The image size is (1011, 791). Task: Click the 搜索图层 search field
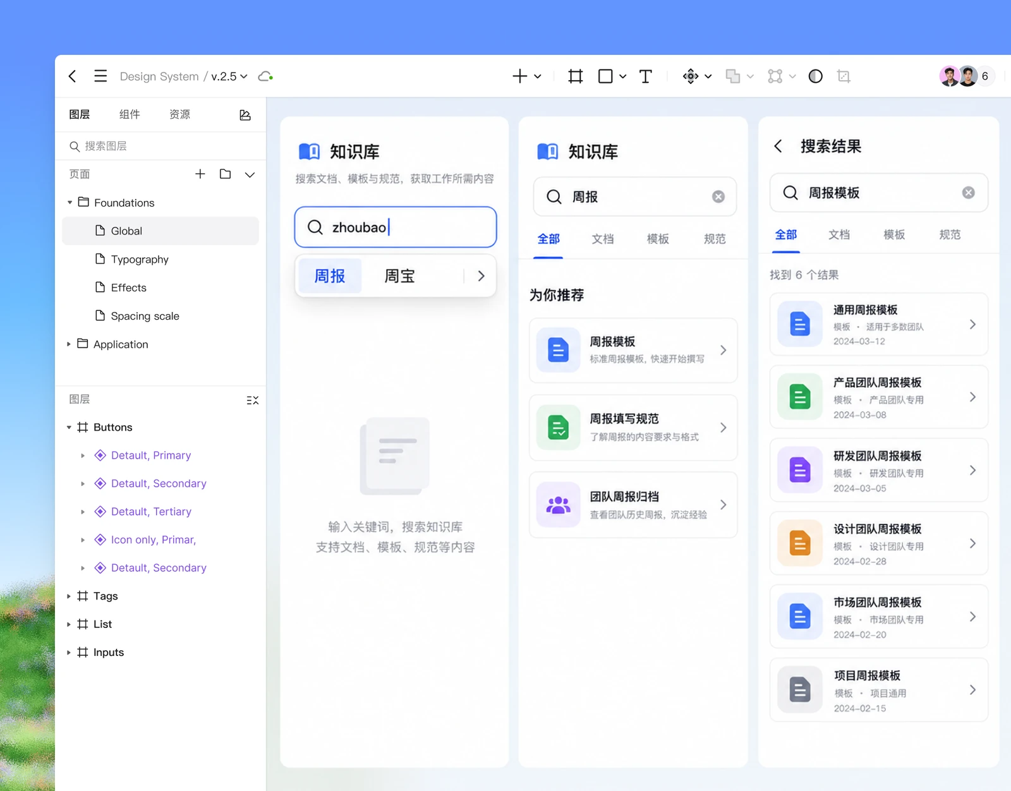tap(160, 146)
